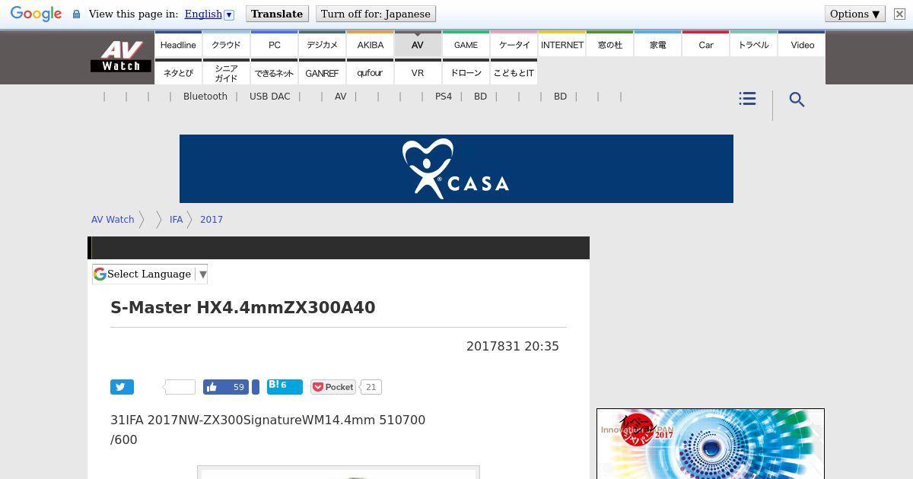Open the 家電 tab

[657, 45]
